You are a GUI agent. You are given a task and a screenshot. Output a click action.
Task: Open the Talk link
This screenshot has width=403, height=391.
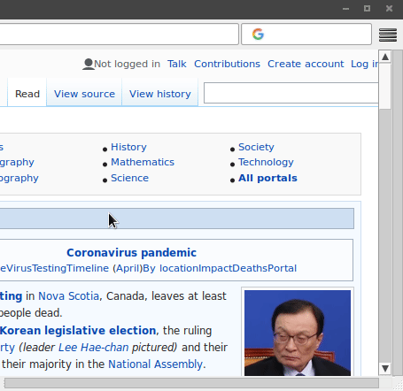(x=177, y=64)
